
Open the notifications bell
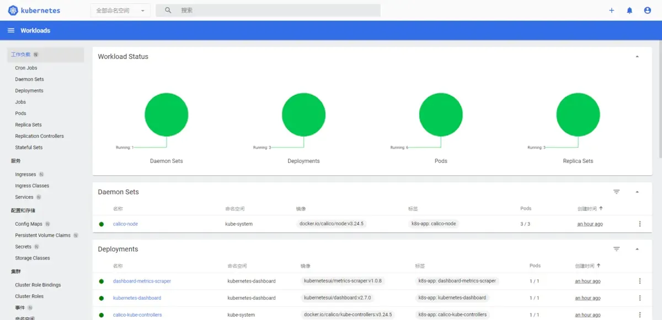(629, 10)
